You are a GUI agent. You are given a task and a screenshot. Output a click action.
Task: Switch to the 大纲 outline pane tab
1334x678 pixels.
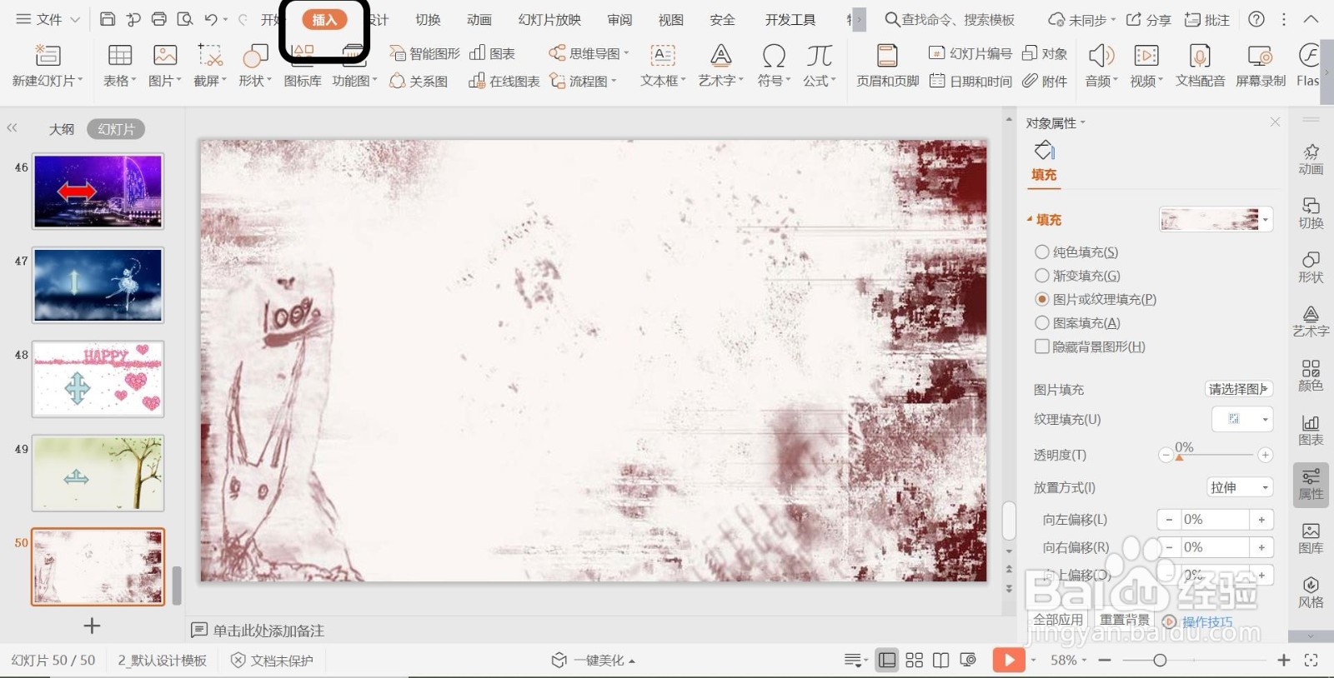click(x=62, y=129)
